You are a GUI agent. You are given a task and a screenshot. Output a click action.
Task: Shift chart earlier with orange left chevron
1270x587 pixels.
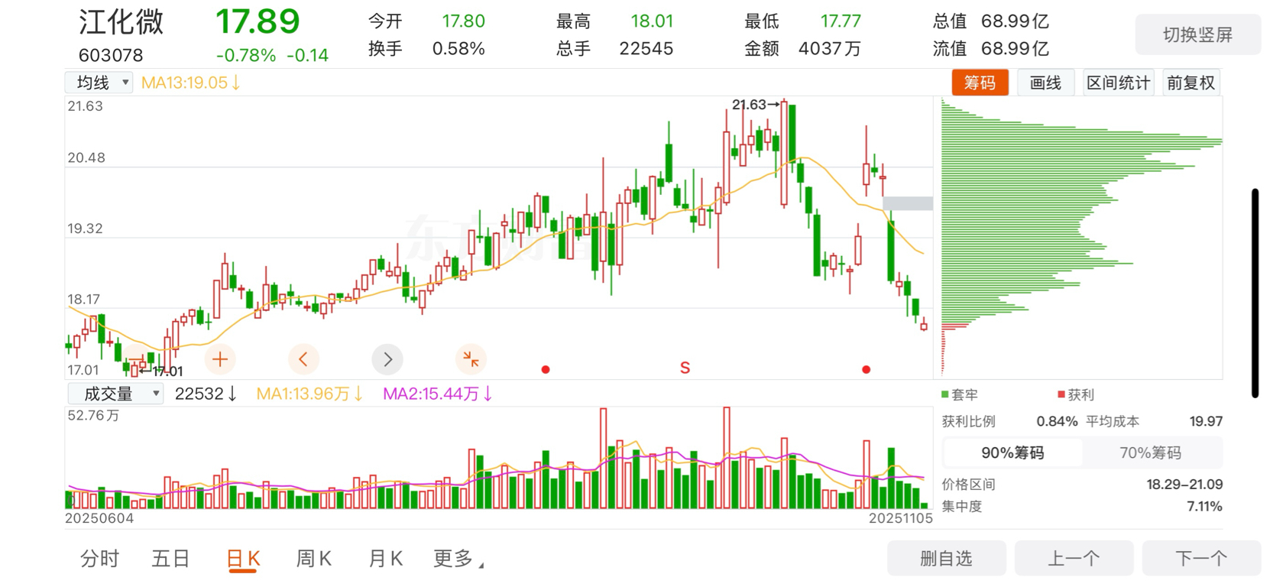pyautogui.click(x=303, y=359)
